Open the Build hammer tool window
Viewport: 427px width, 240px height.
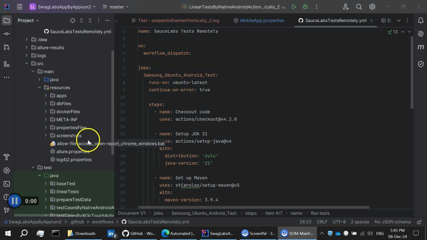7,157
